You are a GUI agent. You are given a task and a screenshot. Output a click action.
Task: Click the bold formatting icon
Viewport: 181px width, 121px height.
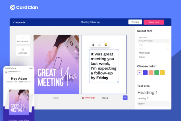tap(93, 45)
